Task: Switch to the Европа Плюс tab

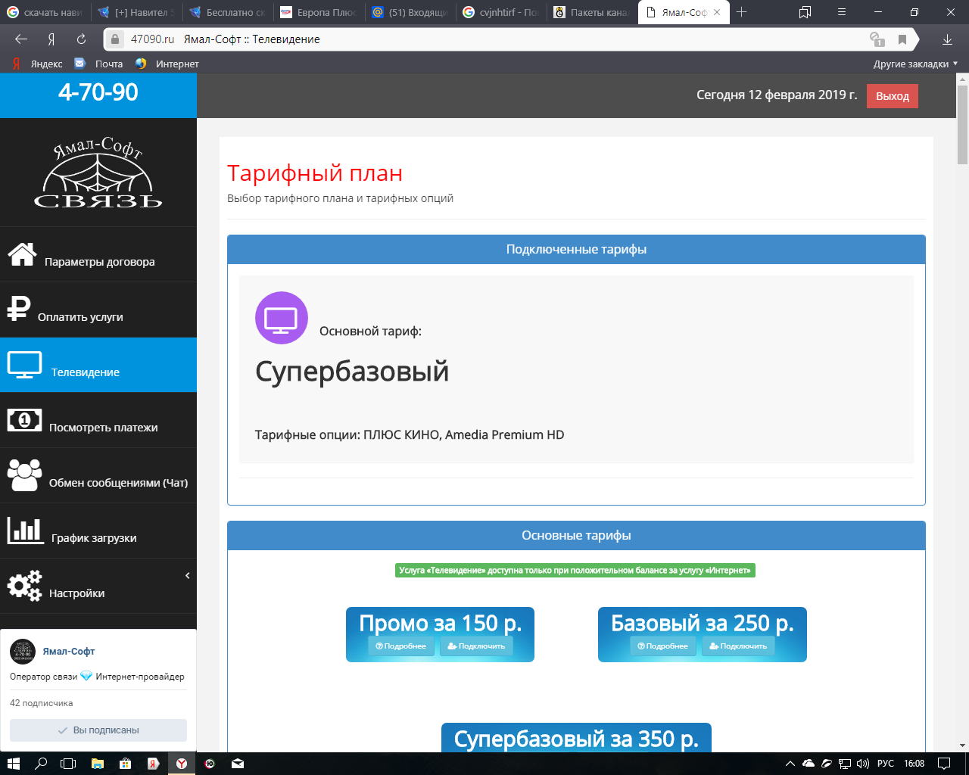Action: pyautogui.click(x=318, y=12)
